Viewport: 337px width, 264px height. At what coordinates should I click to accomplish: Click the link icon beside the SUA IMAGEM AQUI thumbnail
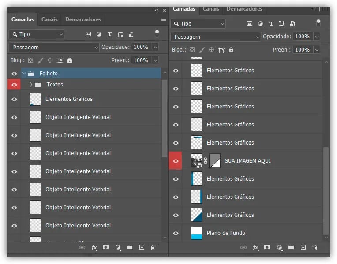(x=205, y=161)
